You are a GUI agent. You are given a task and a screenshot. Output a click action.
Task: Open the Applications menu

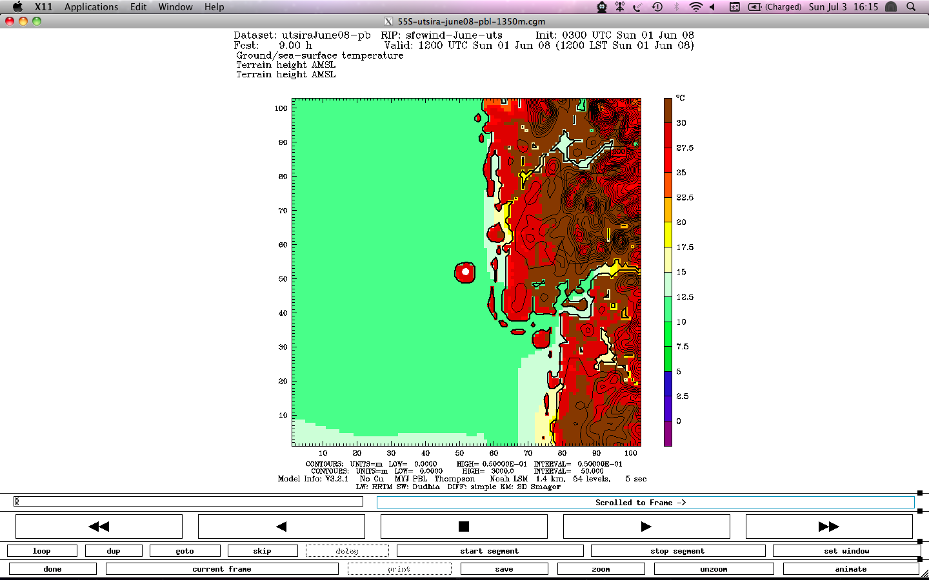[x=91, y=7]
